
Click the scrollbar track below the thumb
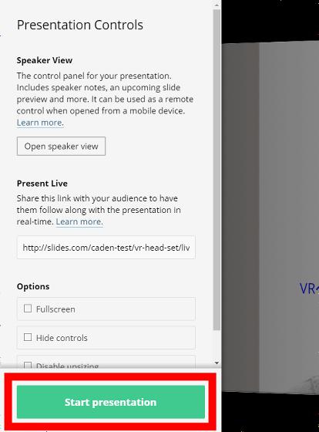click(x=217, y=344)
